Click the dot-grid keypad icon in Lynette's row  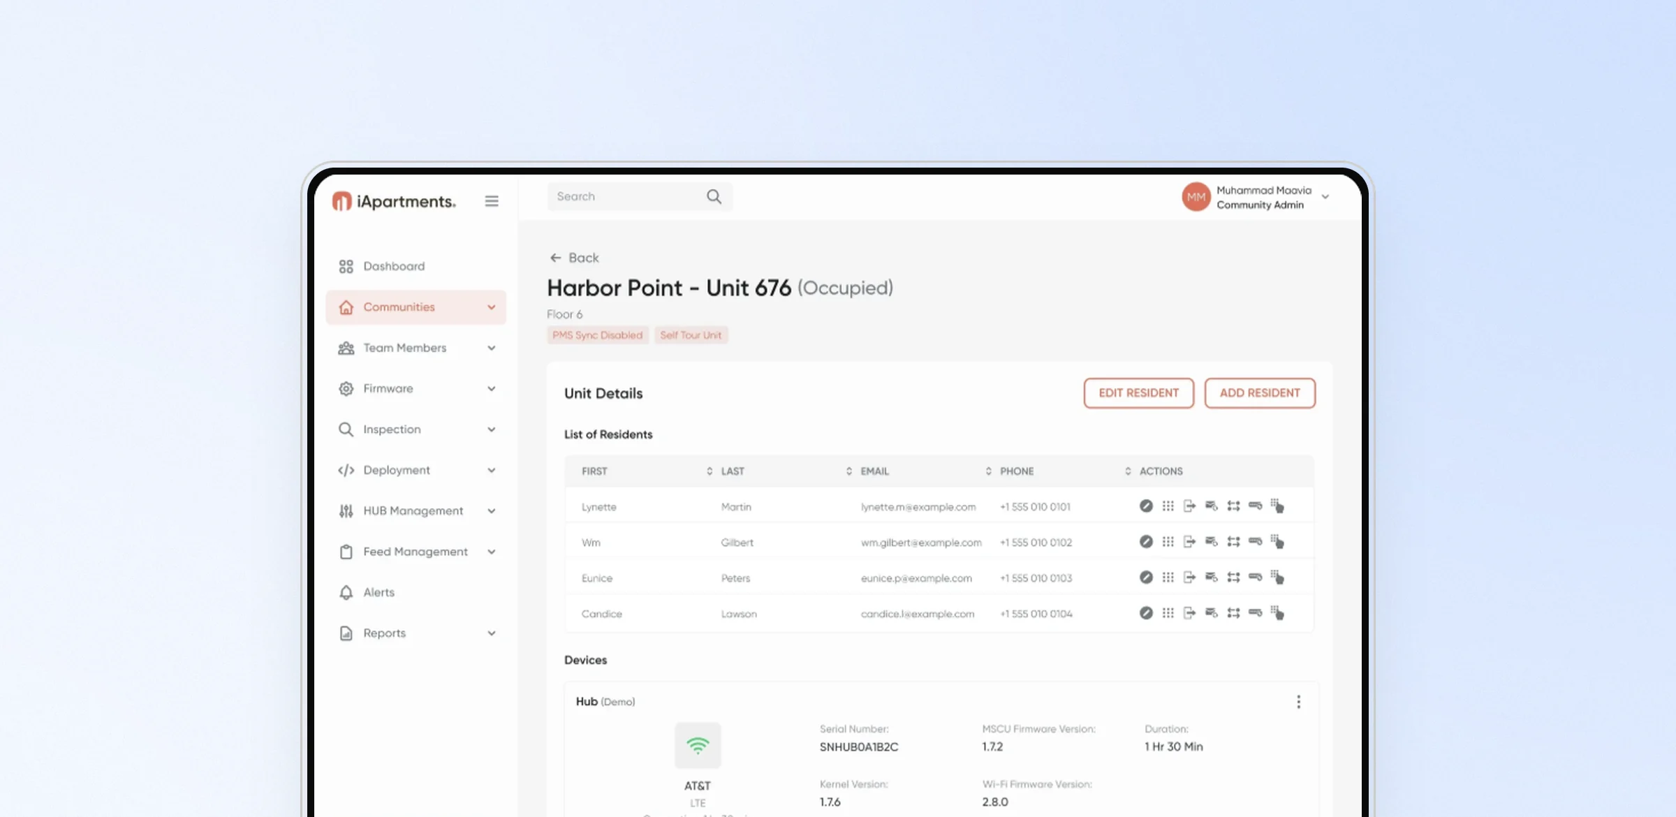[1168, 506]
